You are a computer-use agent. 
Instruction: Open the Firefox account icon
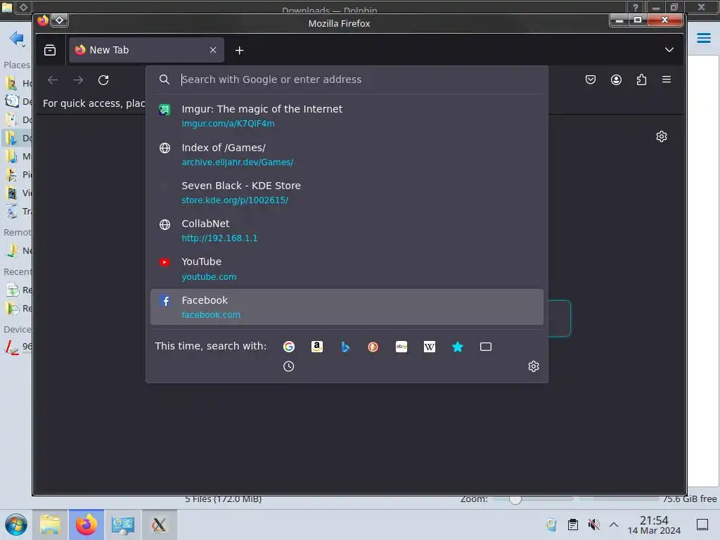coord(616,80)
